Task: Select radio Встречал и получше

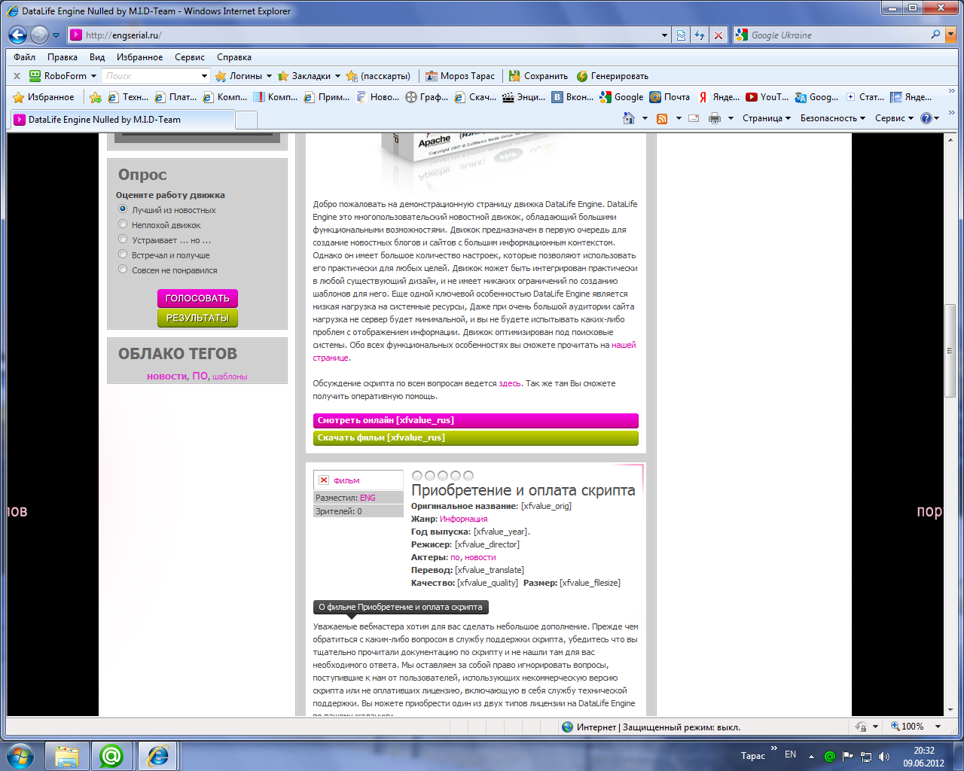Action: [x=123, y=254]
